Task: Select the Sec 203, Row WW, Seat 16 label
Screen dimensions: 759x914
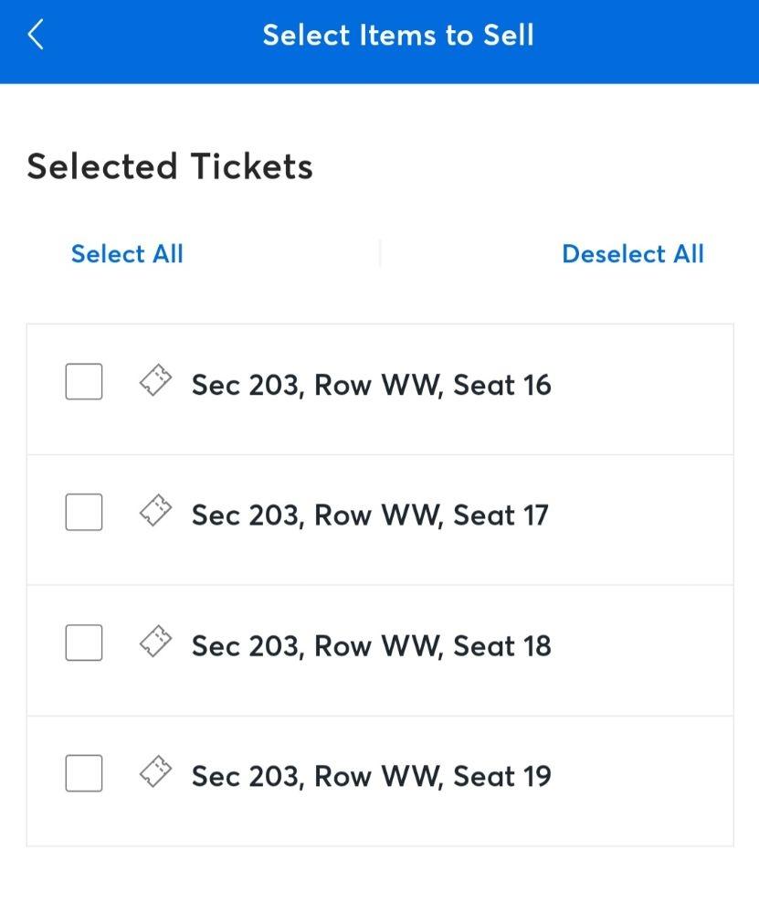Action: click(371, 386)
